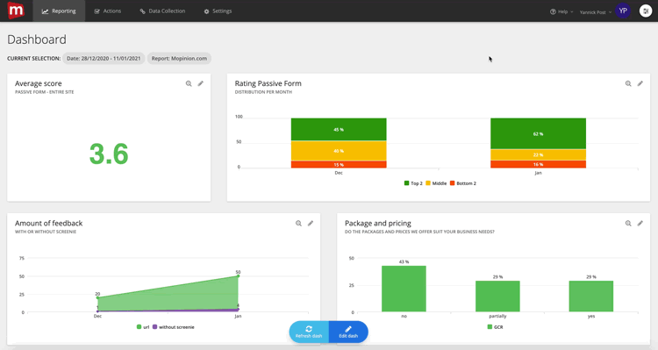Edit the Rating Passive Form chart

pyautogui.click(x=640, y=83)
